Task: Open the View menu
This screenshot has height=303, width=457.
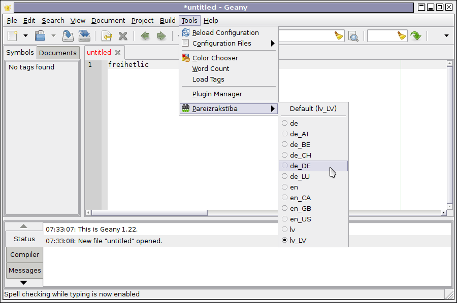Action: [78, 21]
